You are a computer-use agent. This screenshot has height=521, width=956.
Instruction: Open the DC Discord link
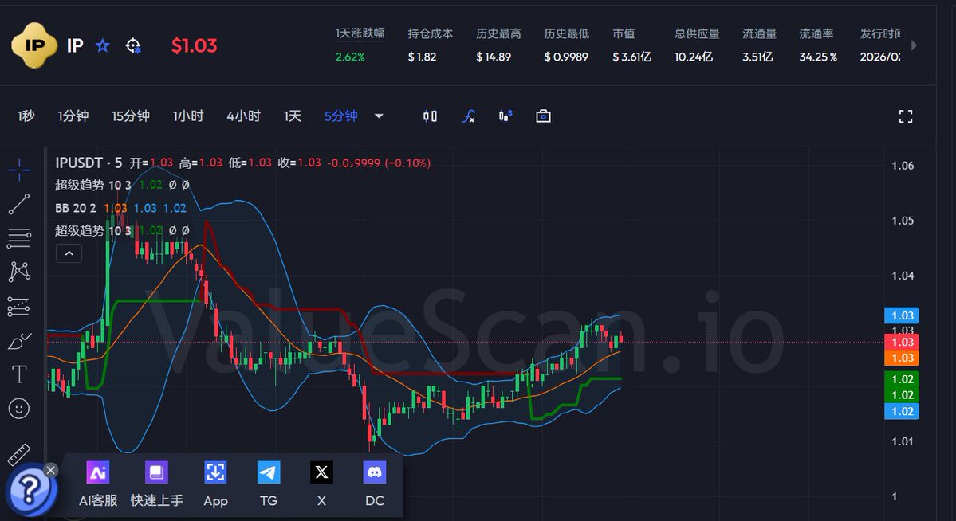pos(375,484)
